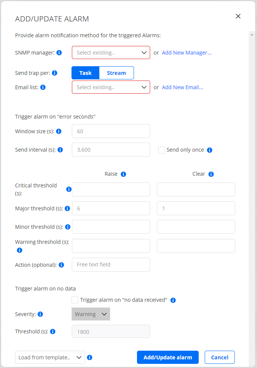Click the Email list info icon
The height and width of the screenshot is (368, 257).
(x=43, y=87)
